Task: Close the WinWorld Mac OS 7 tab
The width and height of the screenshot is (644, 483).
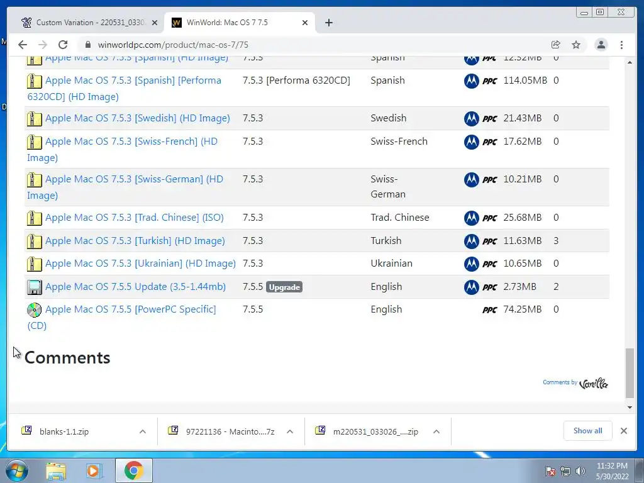Action: click(305, 23)
